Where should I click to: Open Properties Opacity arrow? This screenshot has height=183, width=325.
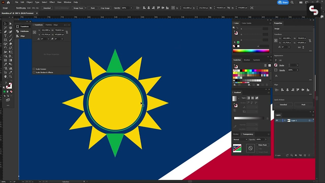(297, 70)
